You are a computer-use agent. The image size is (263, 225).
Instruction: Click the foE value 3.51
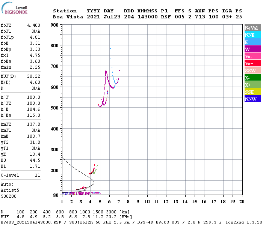pyautogui.click(x=35, y=43)
